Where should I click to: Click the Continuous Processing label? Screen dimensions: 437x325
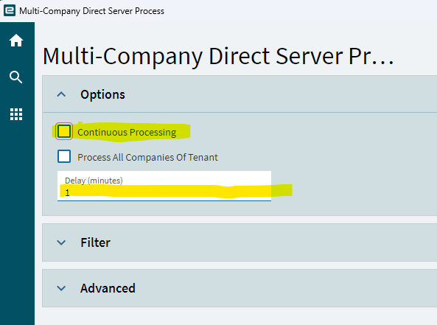pos(127,132)
